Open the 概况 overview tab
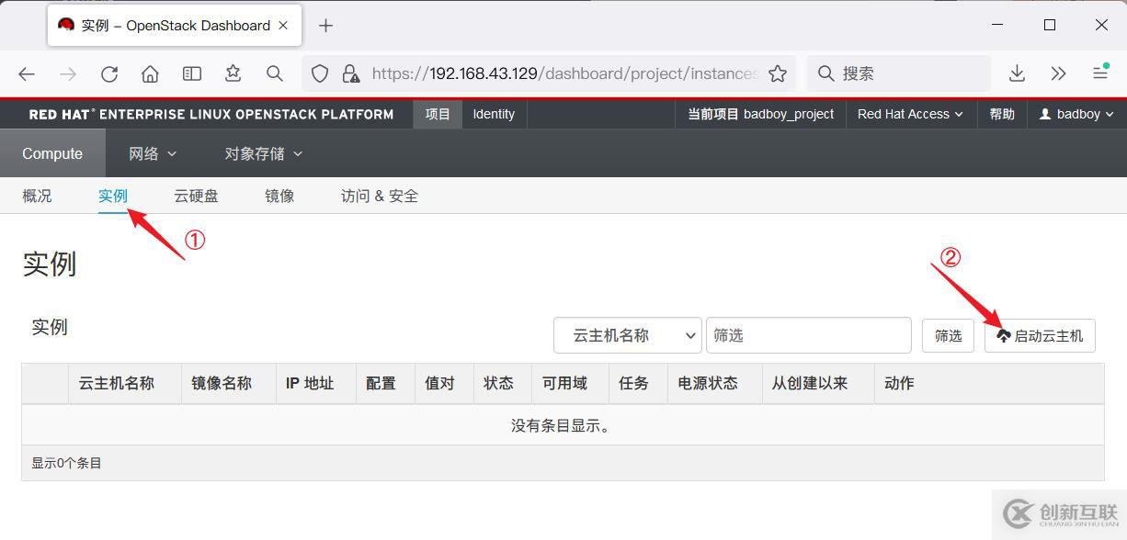Screen dimensions: 1127x540 [x=37, y=196]
